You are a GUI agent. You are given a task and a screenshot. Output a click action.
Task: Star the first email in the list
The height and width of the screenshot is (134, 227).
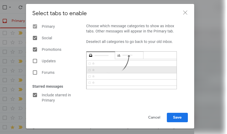13,33
